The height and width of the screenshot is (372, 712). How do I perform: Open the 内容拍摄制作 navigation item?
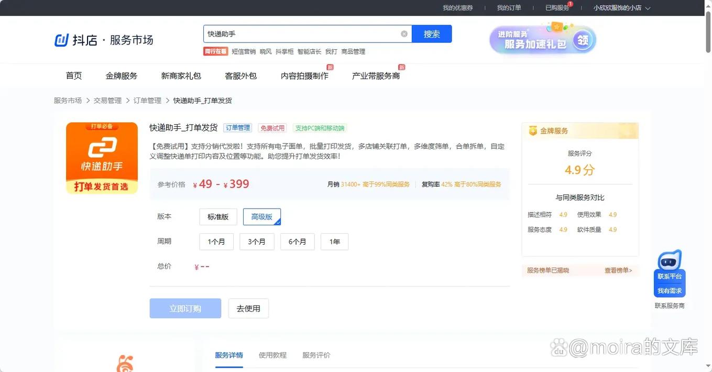[305, 76]
